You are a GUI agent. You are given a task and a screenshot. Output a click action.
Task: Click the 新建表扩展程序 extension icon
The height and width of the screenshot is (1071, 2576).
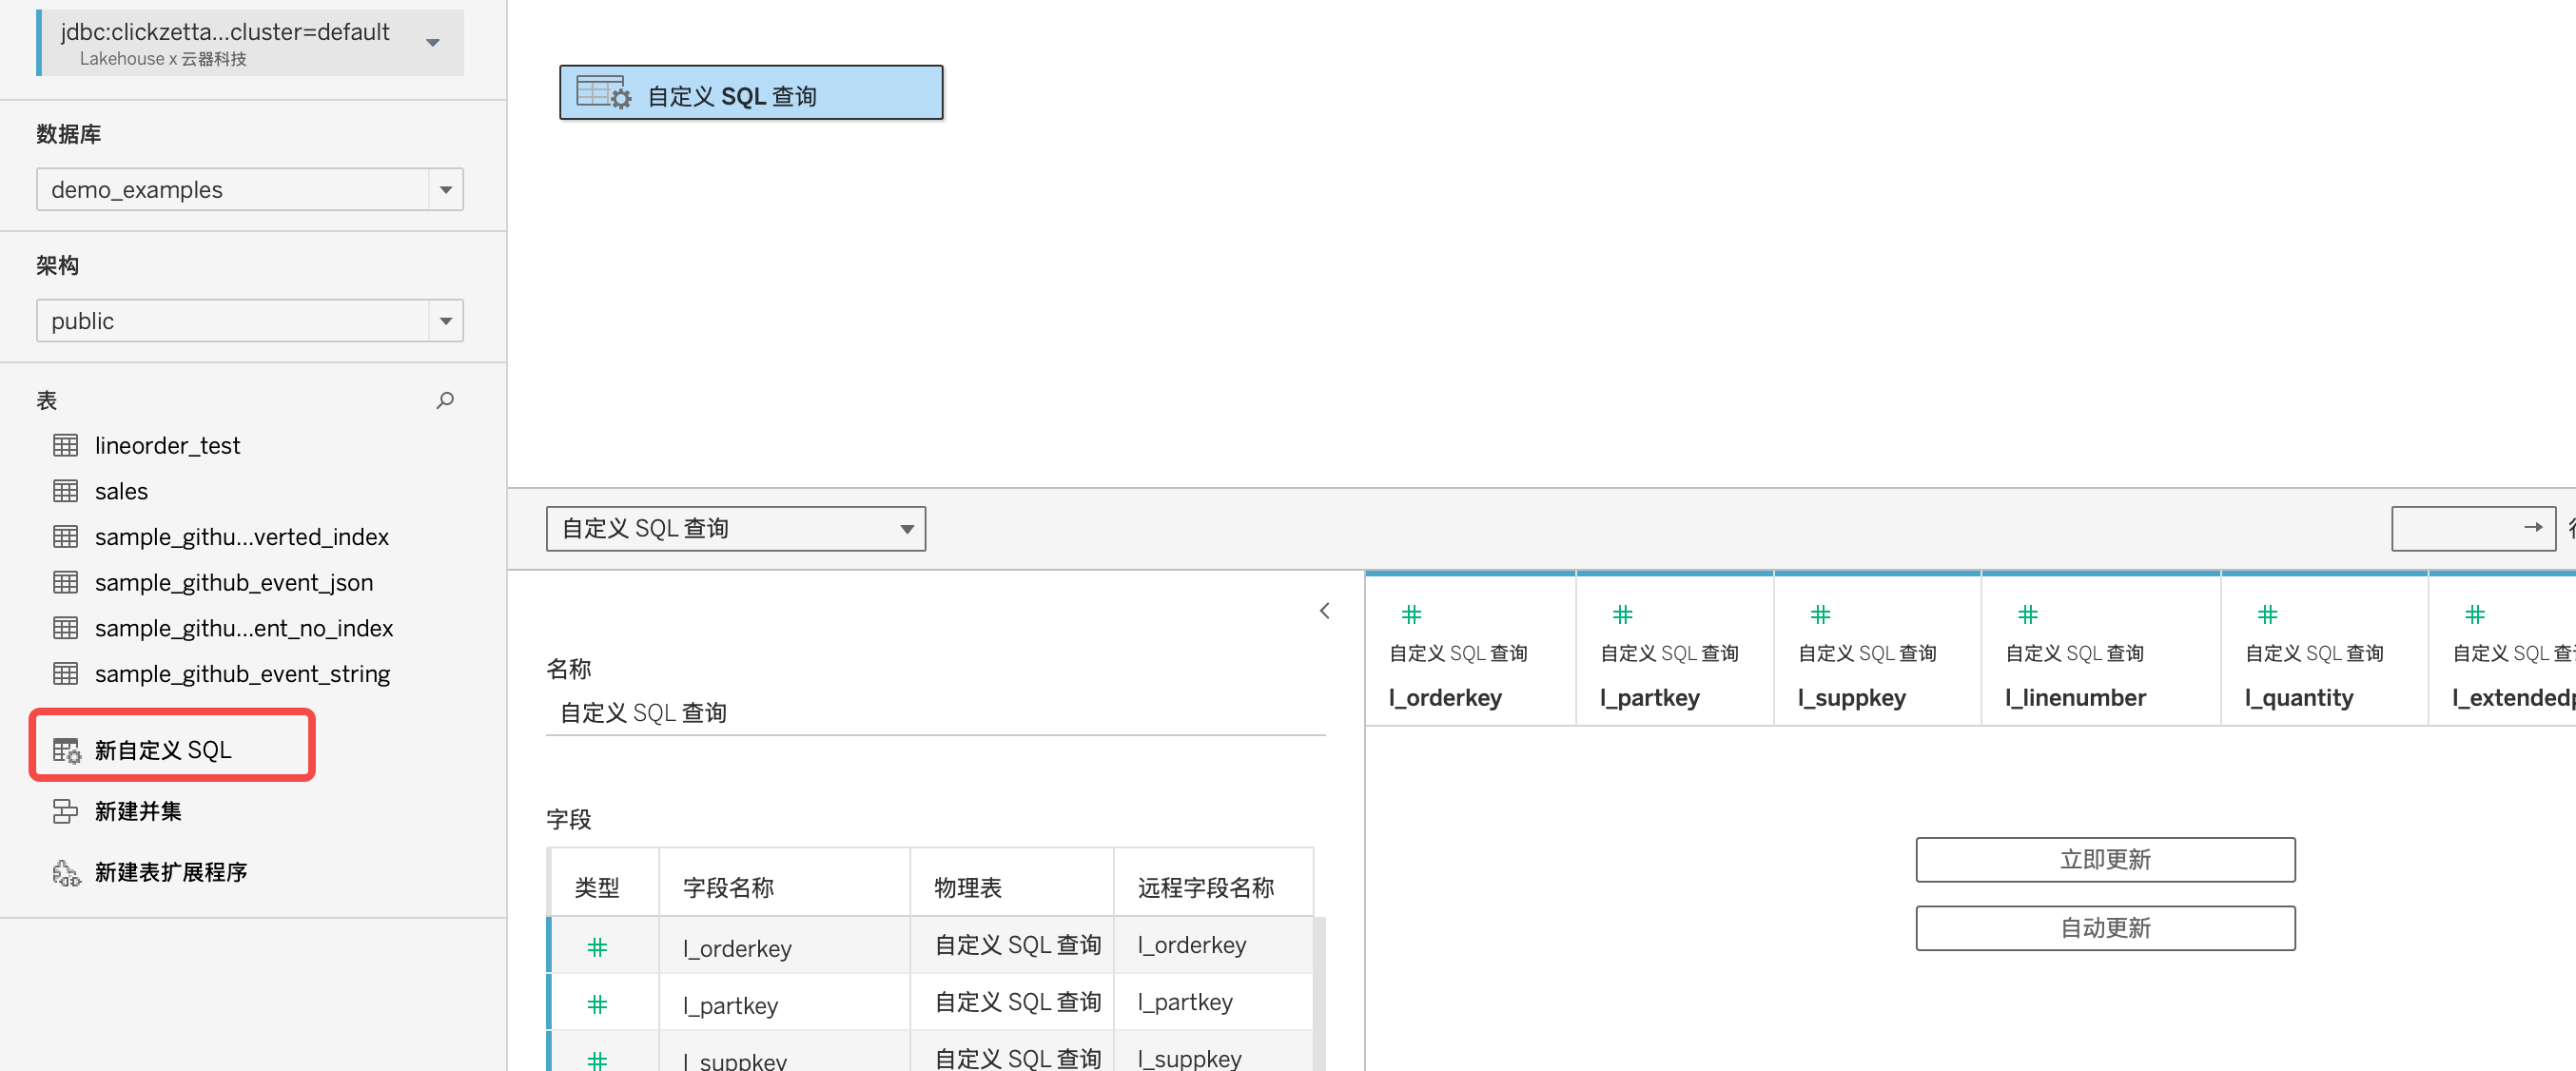tap(66, 873)
